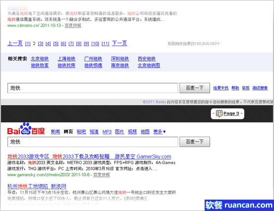Screen dimensions: 274x211
Task: Open related search 北京地铁
Action: (x=40, y=58)
